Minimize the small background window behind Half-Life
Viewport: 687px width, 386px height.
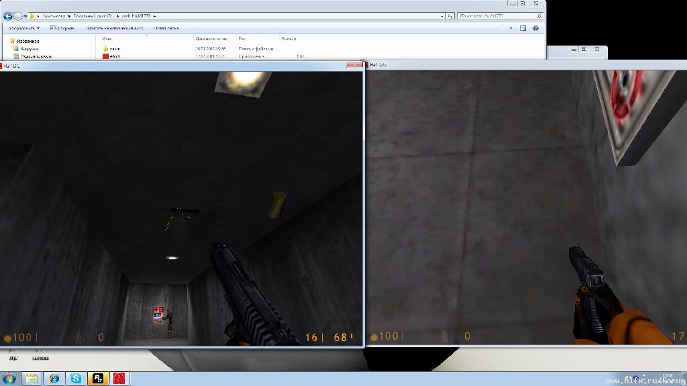[574, 50]
